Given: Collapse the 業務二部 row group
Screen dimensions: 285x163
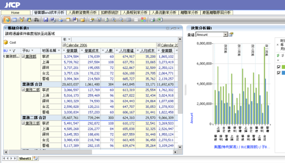Looking at the screenshot, I should (x=23, y=89).
